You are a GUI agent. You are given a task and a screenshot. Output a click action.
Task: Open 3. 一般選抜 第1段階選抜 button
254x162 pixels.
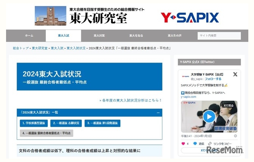(x=102, y=123)
